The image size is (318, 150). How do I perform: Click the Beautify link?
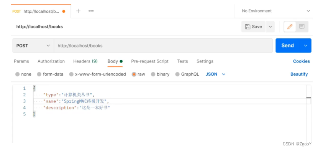(x=299, y=74)
